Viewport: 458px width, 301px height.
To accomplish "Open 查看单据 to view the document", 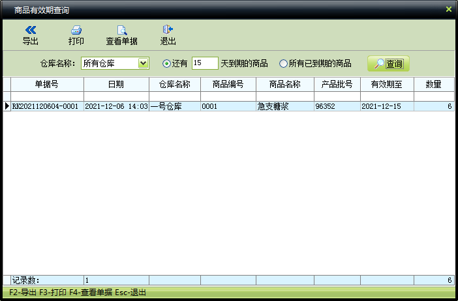I will click(x=121, y=35).
